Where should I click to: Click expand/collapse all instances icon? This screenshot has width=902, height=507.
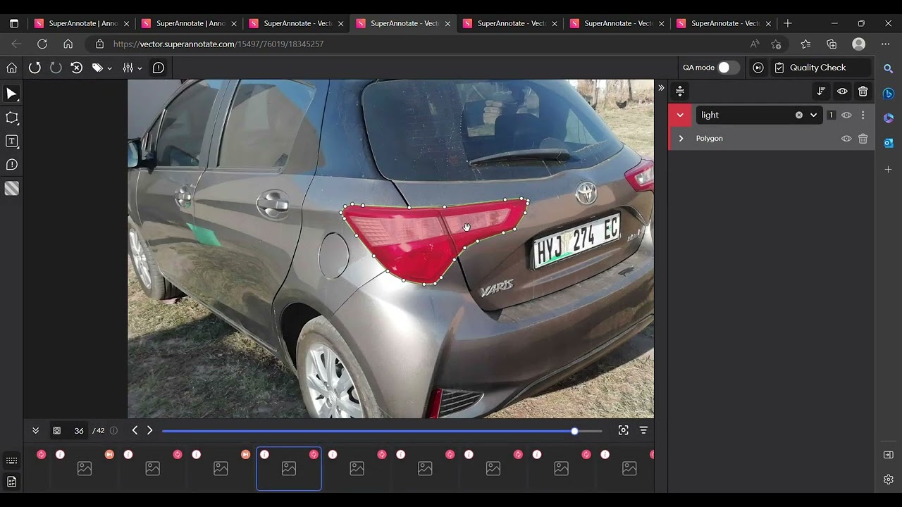pos(680,91)
